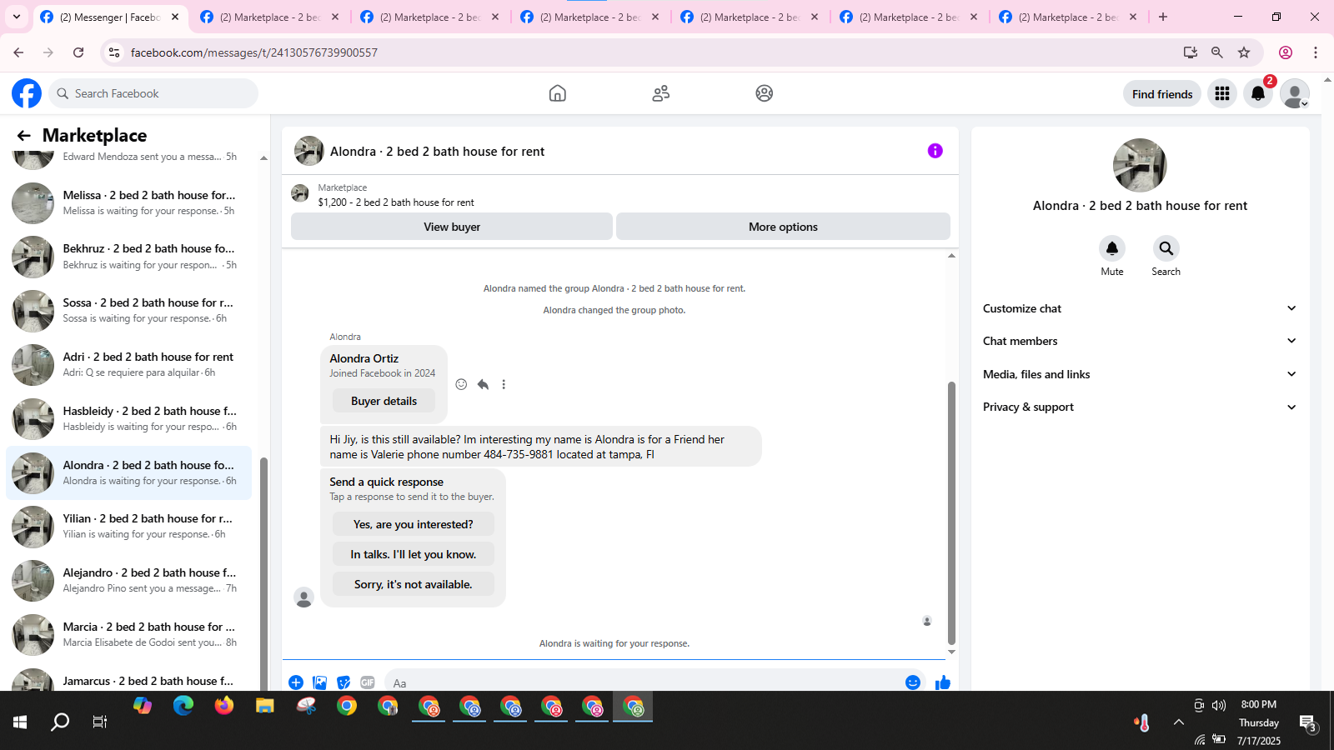Send quick response "In talks. I'll let you know."
This screenshot has width=1334, height=750.
point(413,554)
